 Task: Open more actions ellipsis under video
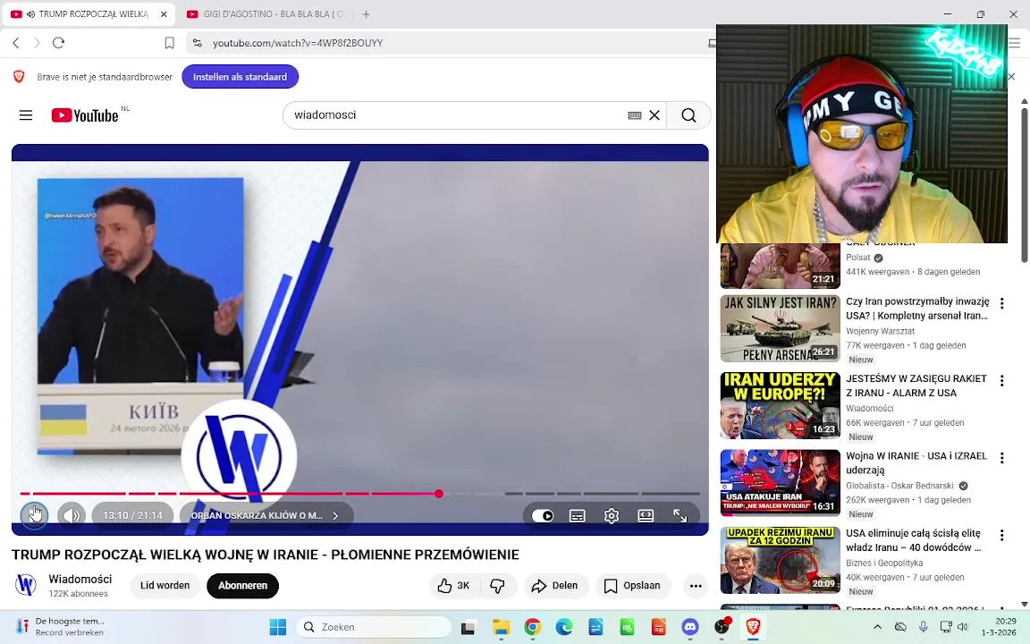[x=696, y=586]
